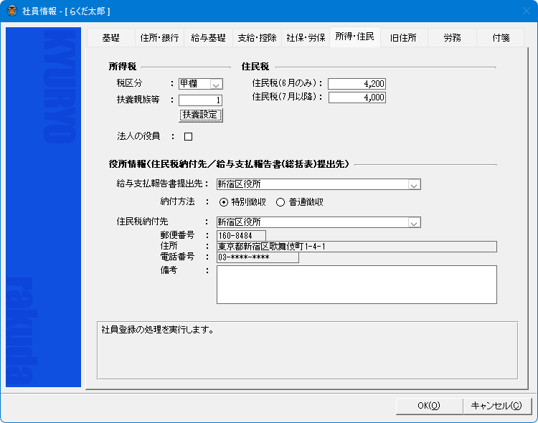Open the 社保・労保 tab

click(x=306, y=38)
